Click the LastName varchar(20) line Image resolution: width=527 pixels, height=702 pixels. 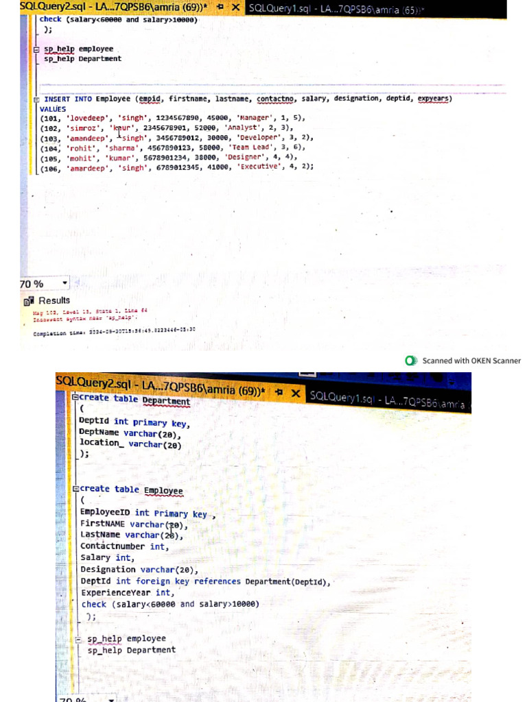[132, 535]
